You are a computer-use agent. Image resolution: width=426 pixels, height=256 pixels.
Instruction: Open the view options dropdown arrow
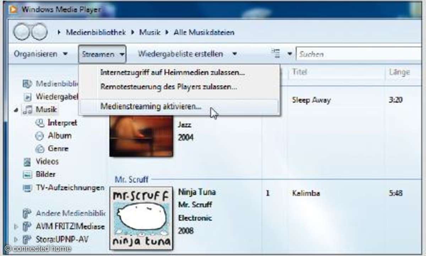(289, 54)
